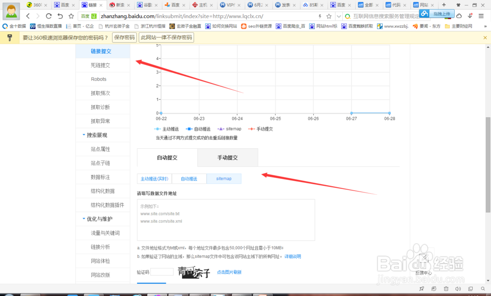Image resolution: width=491 pixels, height=296 pixels.
Task: Click the 验证码 input field
Action: click(162, 272)
